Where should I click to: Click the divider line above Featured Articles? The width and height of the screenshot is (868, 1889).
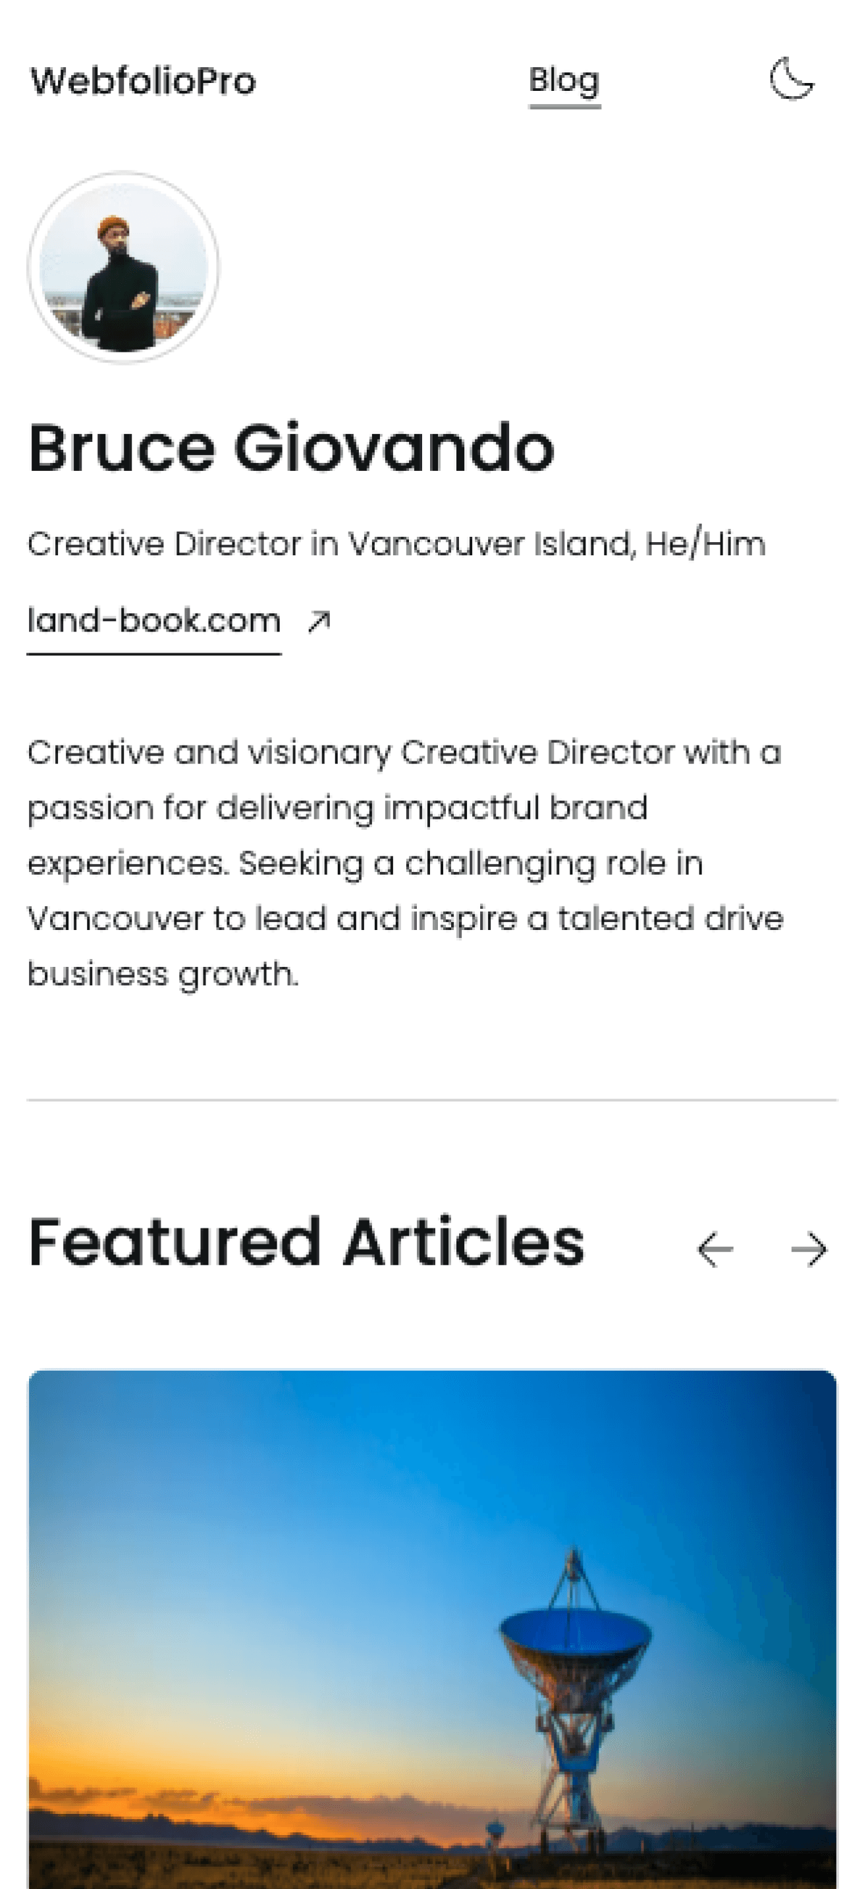click(433, 1100)
